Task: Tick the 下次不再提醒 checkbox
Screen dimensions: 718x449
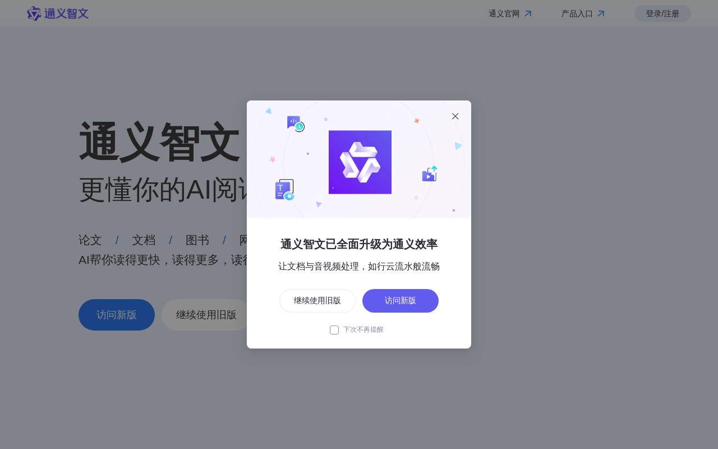Action: (334, 330)
